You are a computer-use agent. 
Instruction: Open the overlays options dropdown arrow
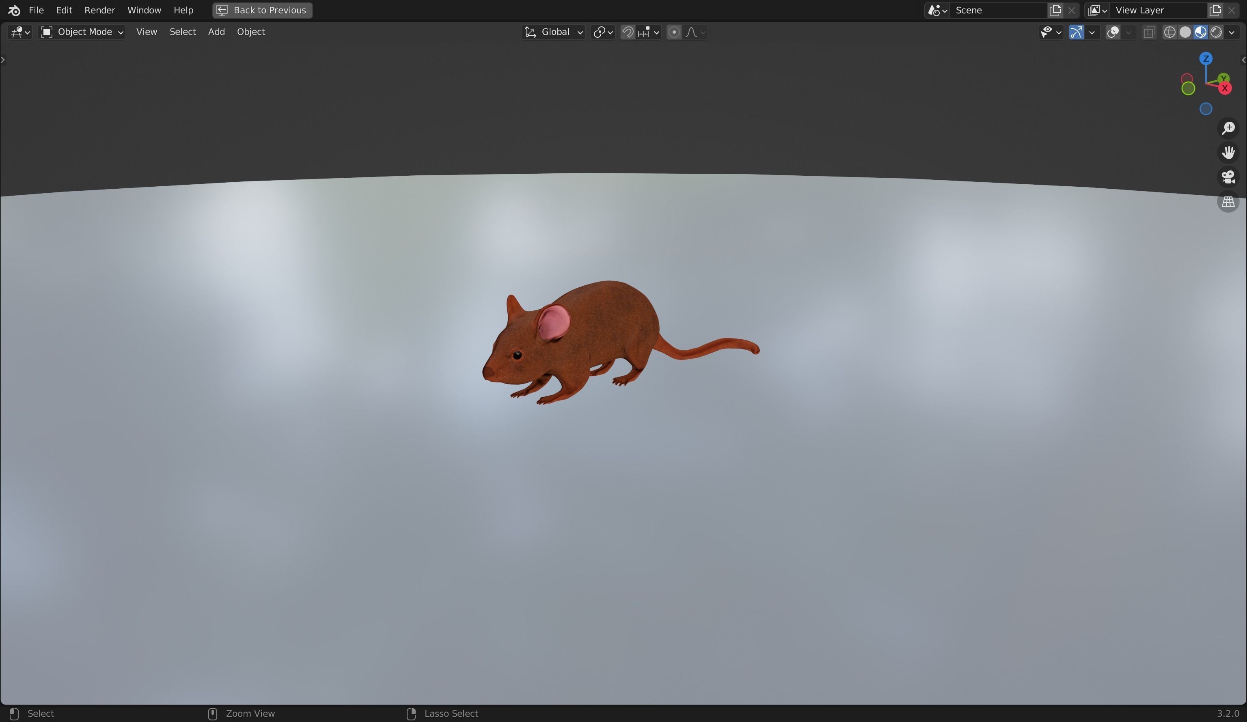coord(1129,32)
